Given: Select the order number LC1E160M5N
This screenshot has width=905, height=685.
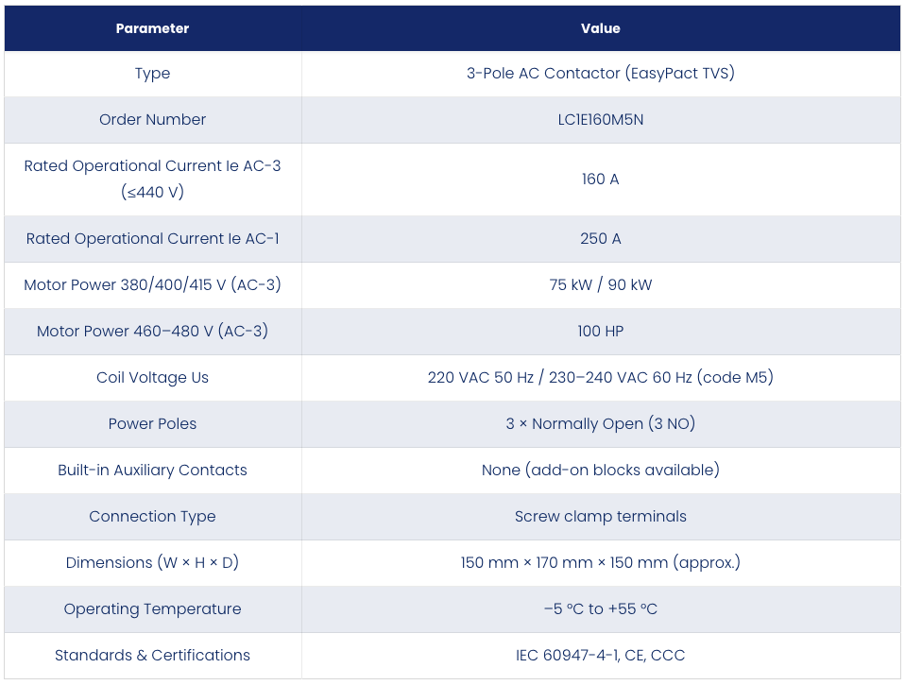Looking at the screenshot, I should [600, 119].
